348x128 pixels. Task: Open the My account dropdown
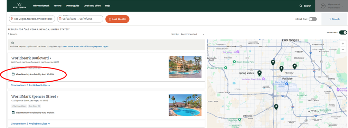tap(331, 6)
